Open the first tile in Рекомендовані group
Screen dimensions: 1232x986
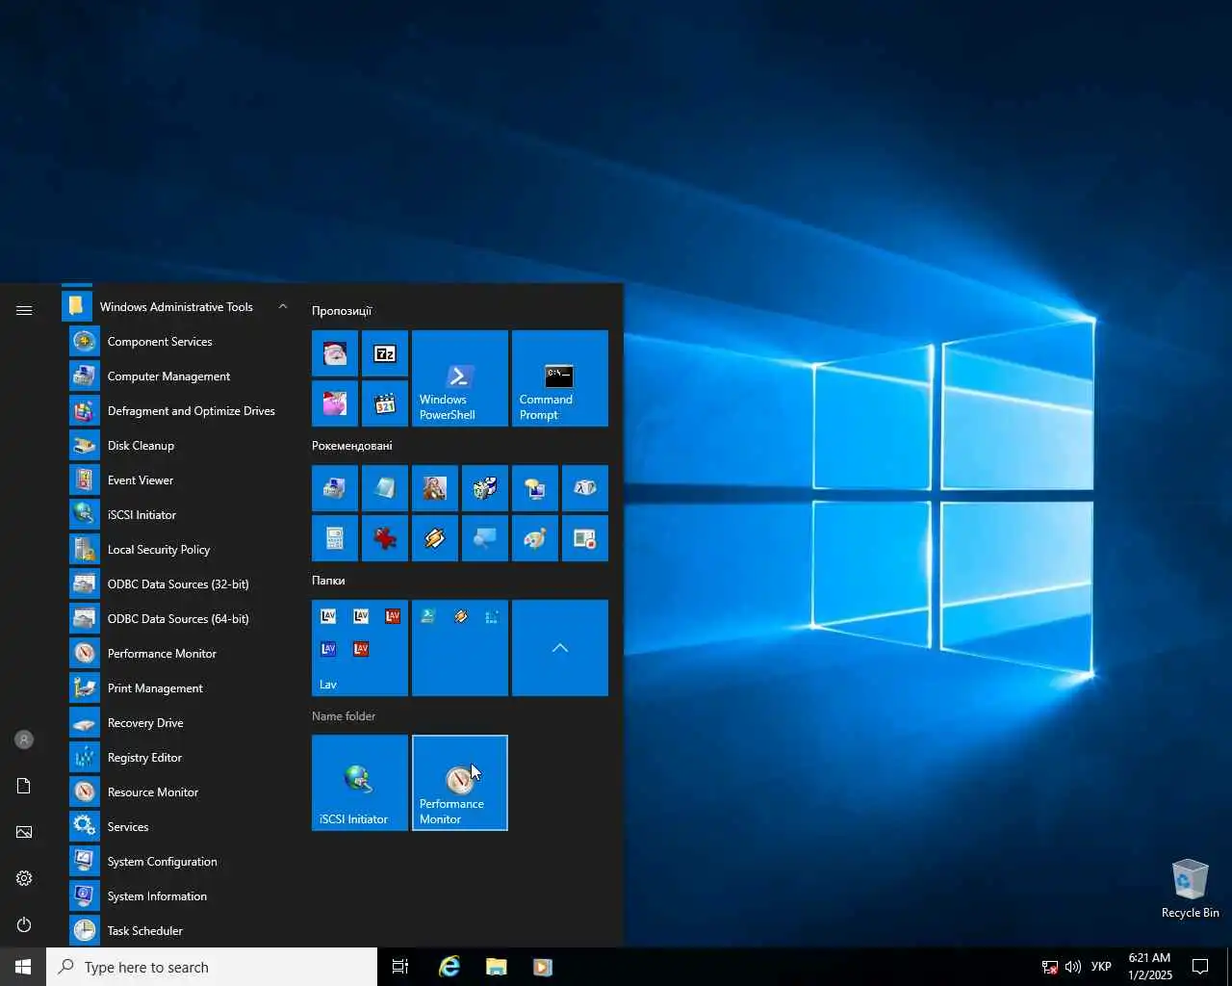pos(335,488)
